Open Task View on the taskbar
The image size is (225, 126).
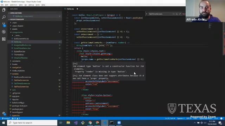[x=61, y=123]
